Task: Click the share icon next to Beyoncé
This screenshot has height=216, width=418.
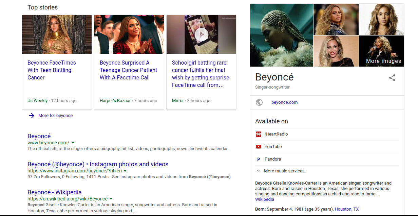Action: [x=392, y=78]
